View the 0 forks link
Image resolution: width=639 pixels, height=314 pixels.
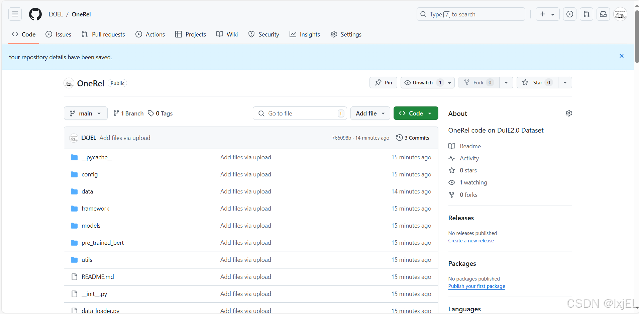point(463,195)
